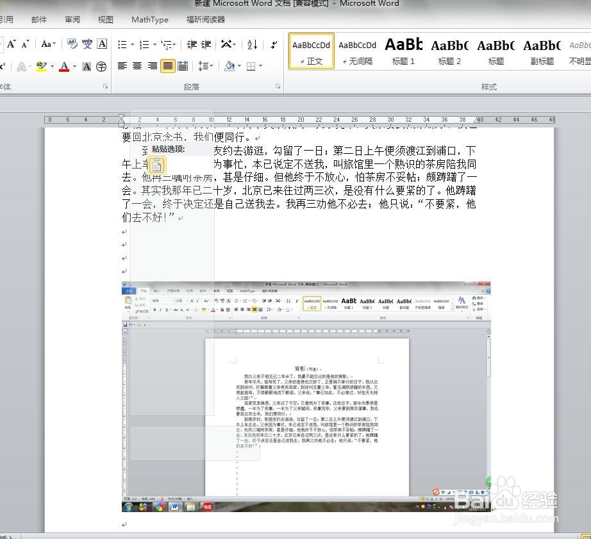Toggle Character Shading (shaded A)
The height and width of the screenshot is (539, 591).
87,67
